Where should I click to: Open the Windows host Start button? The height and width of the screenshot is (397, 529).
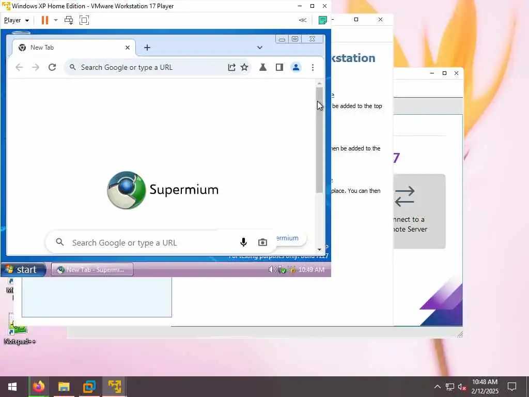point(12,387)
